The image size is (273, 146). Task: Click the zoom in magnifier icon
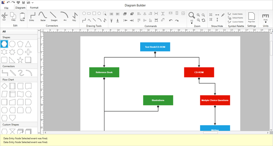click(x=198, y=15)
